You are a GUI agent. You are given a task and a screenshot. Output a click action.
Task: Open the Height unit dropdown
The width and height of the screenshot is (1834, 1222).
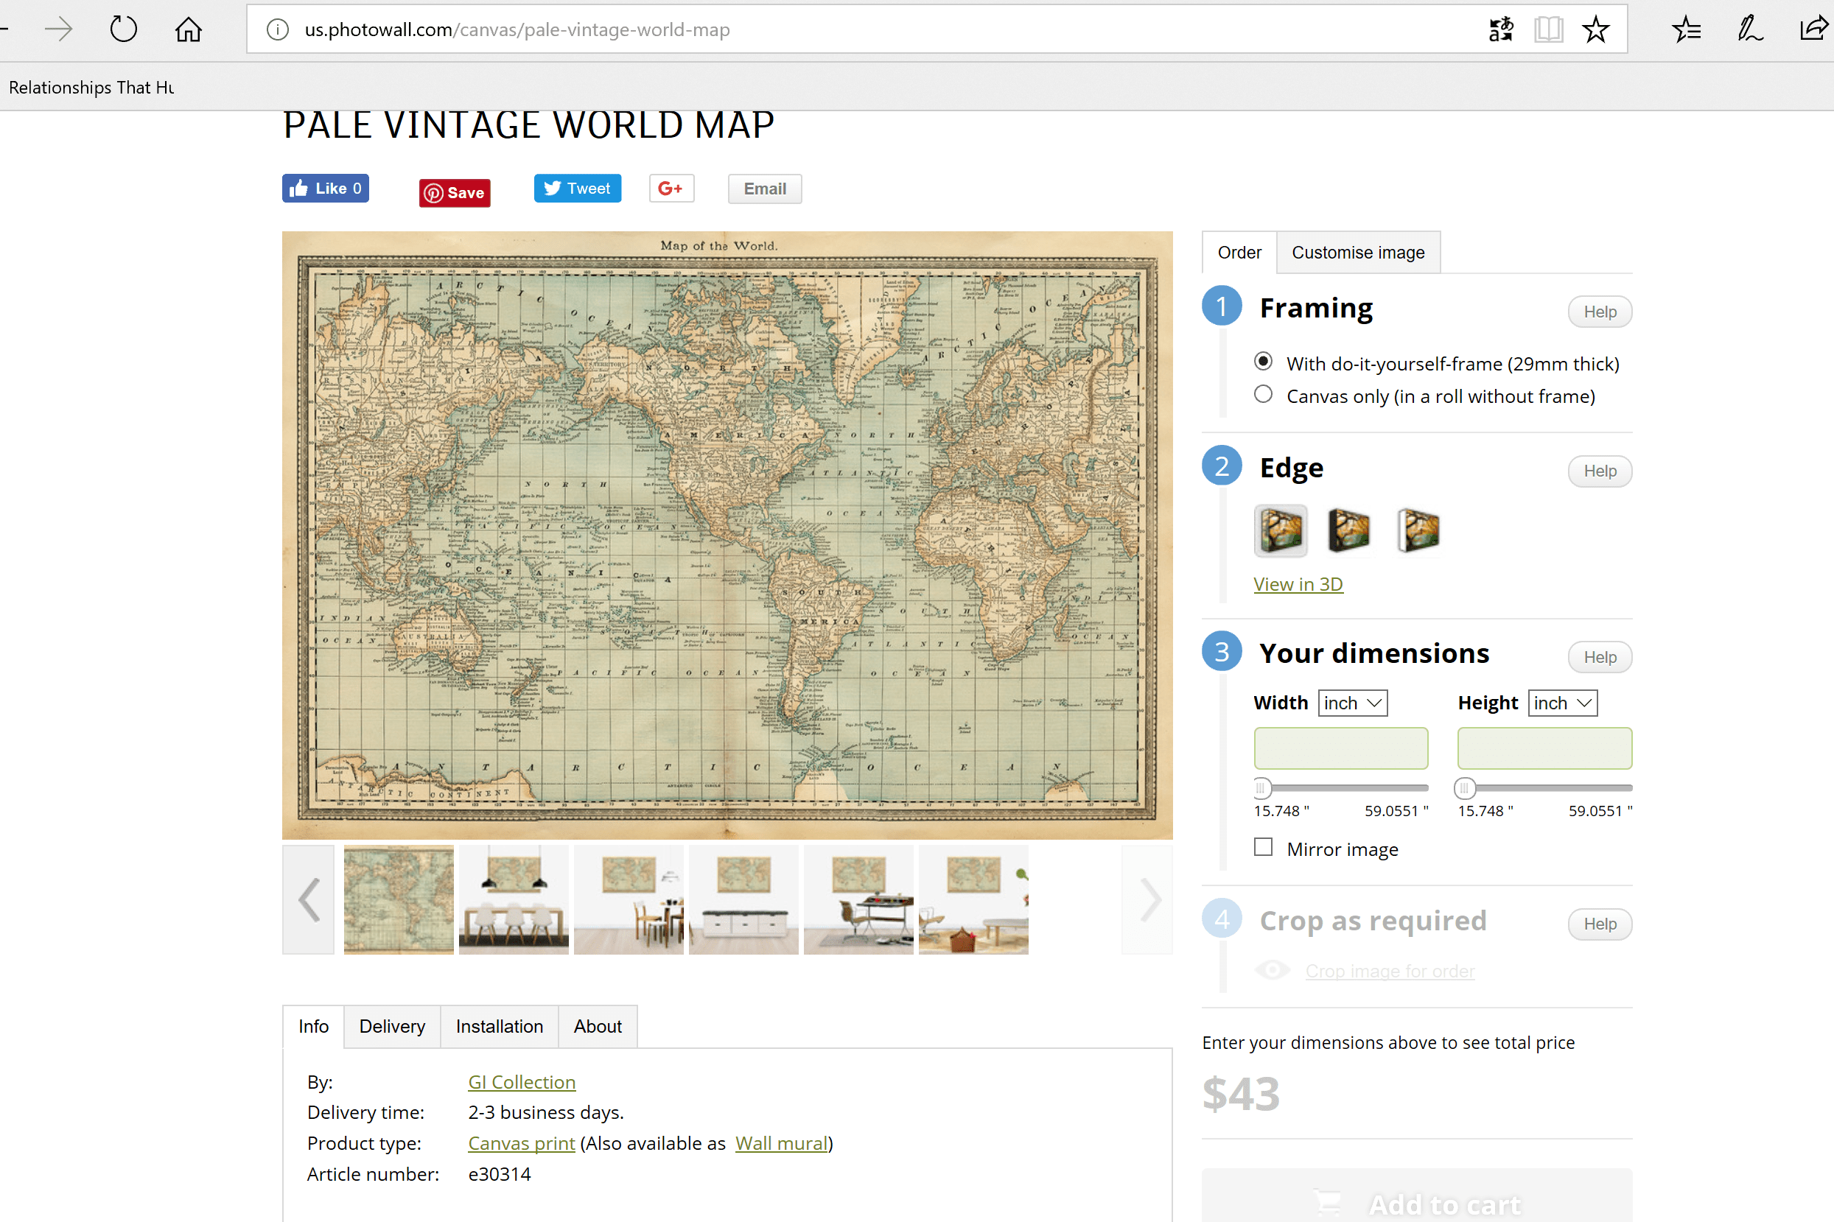1562,703
